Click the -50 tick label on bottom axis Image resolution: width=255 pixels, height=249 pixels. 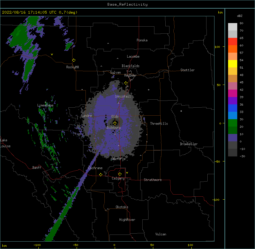point(75,245)
